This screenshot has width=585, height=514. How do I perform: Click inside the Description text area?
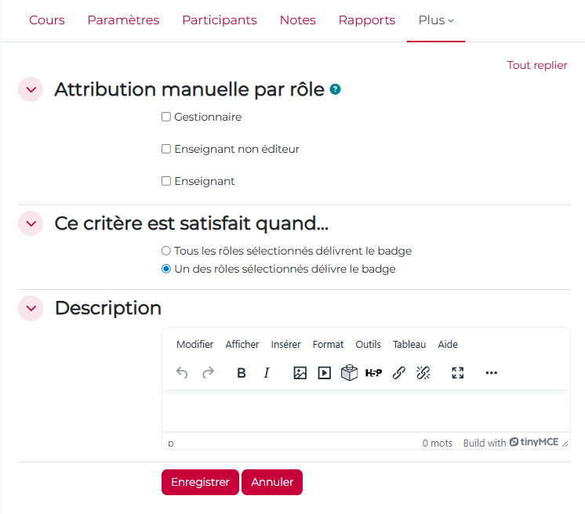365,411
